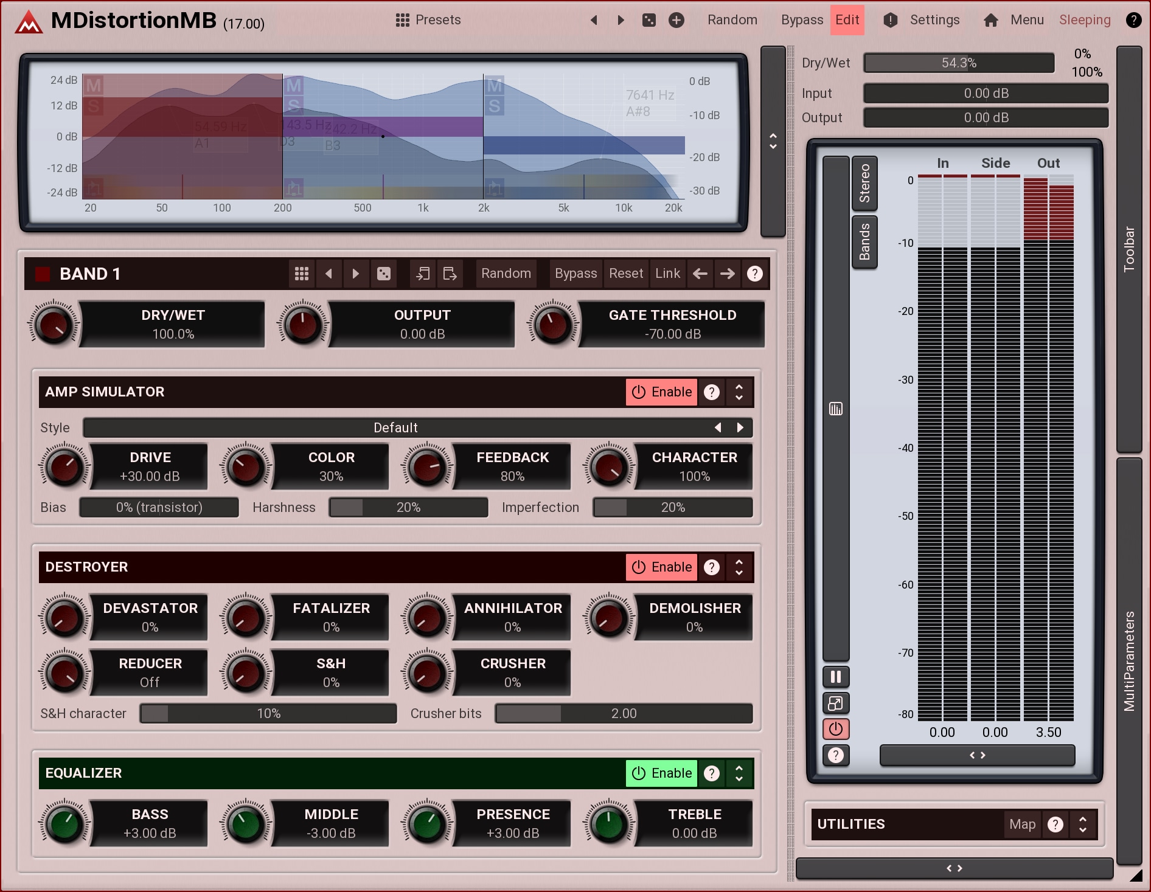
Task: Click the Band 1 Reset button
Action: point(626,274)
